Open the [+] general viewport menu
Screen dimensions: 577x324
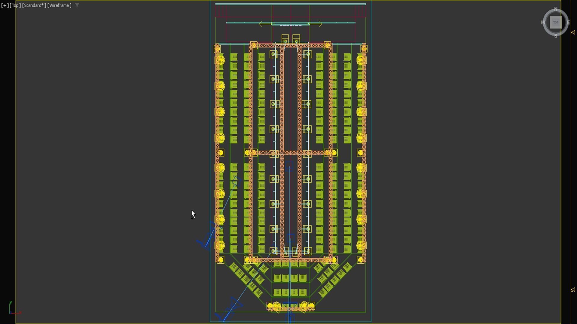5,5
